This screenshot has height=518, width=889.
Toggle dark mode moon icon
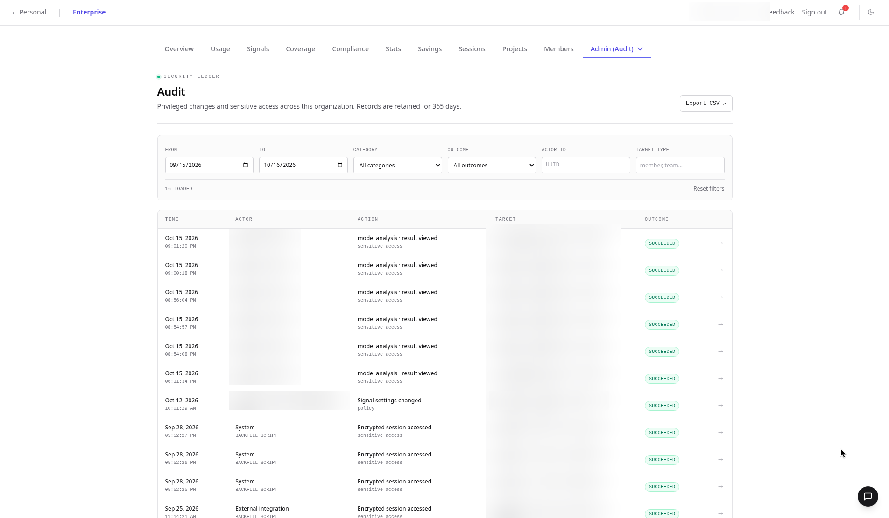tap(871, 12)
